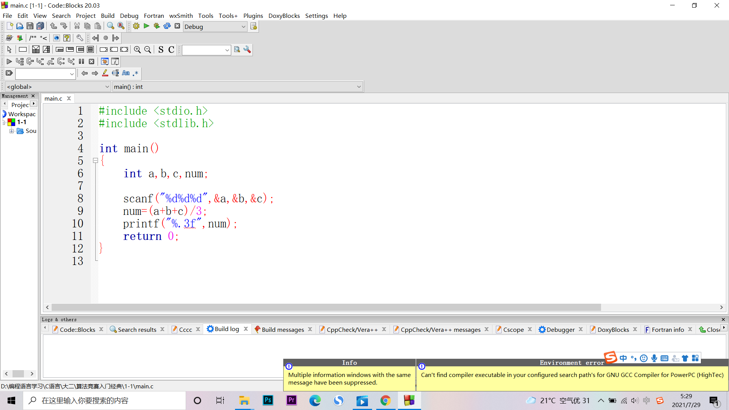Show hidden system tray icons chevron
729x410 pixels.
click(601, 401)
